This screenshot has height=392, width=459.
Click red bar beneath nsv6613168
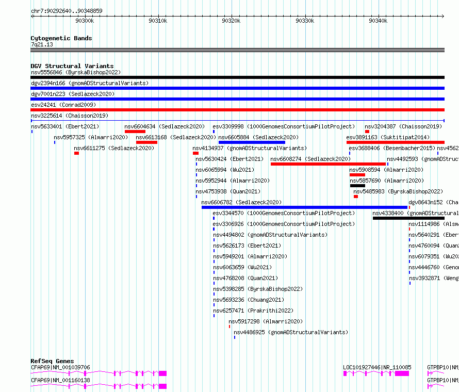pyautogui.click(x=146, y=142)
